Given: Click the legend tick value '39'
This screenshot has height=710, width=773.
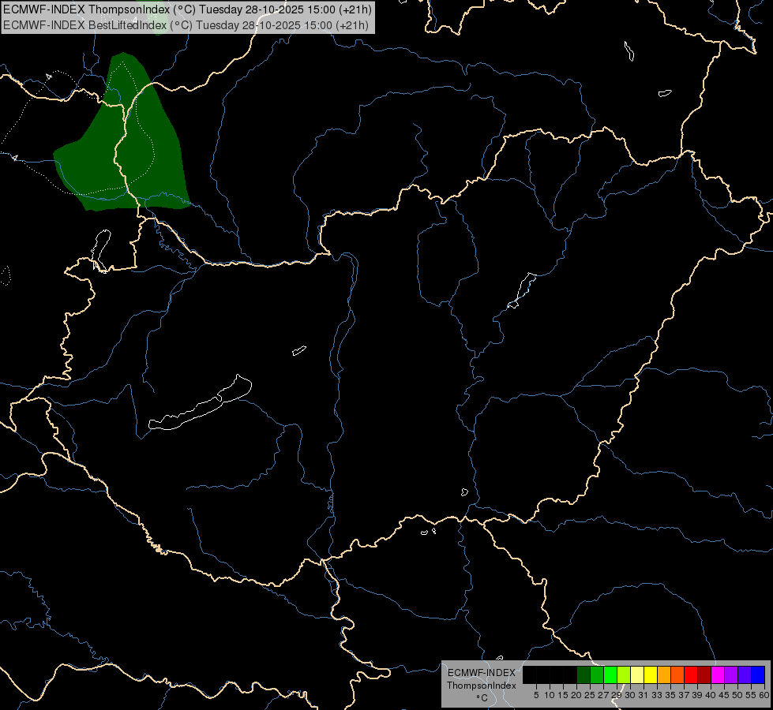Looking at the screenshot, I should pos(697,695).
